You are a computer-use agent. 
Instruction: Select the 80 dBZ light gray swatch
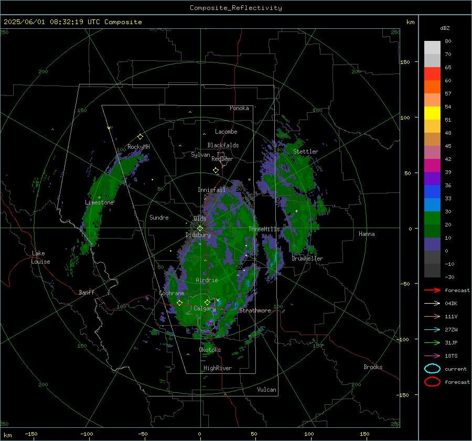pos(432,48)
